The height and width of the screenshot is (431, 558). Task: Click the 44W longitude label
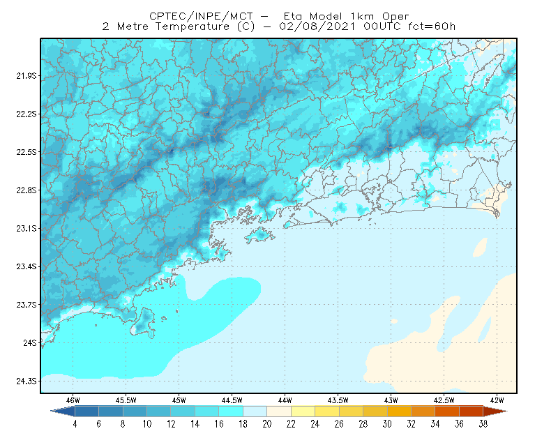(x=285, y=400)
